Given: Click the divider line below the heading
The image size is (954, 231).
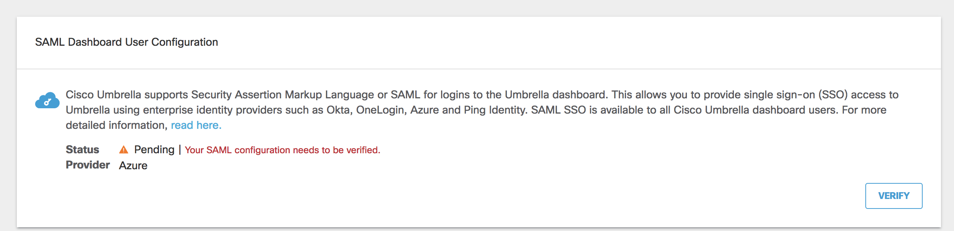Looking at the screenshot, I should click(479, 69).
